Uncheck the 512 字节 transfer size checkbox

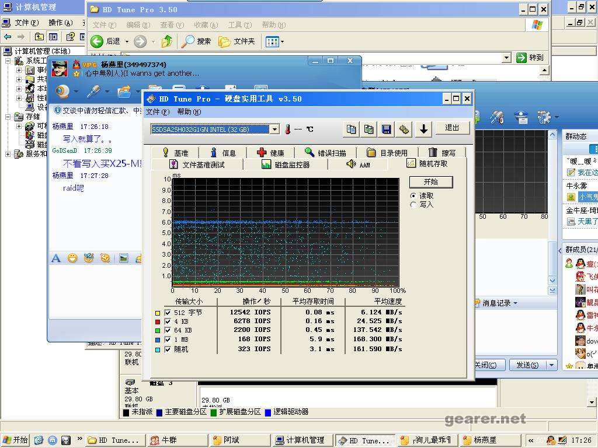[168, 313]
